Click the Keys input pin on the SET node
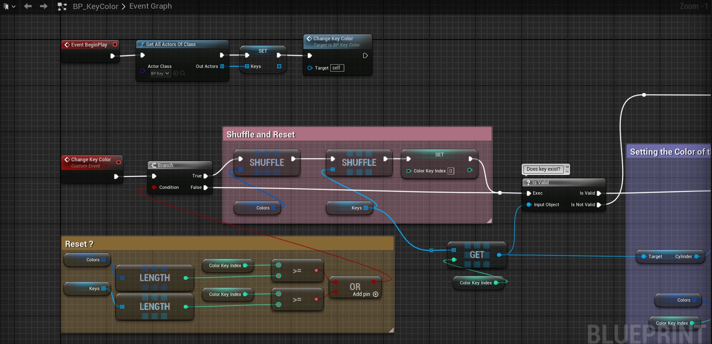Viewport: 712px width, 344px height. [x=247, y=66]
